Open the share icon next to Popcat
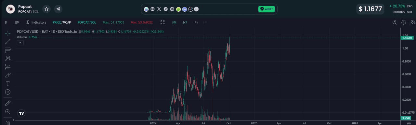 58,9
